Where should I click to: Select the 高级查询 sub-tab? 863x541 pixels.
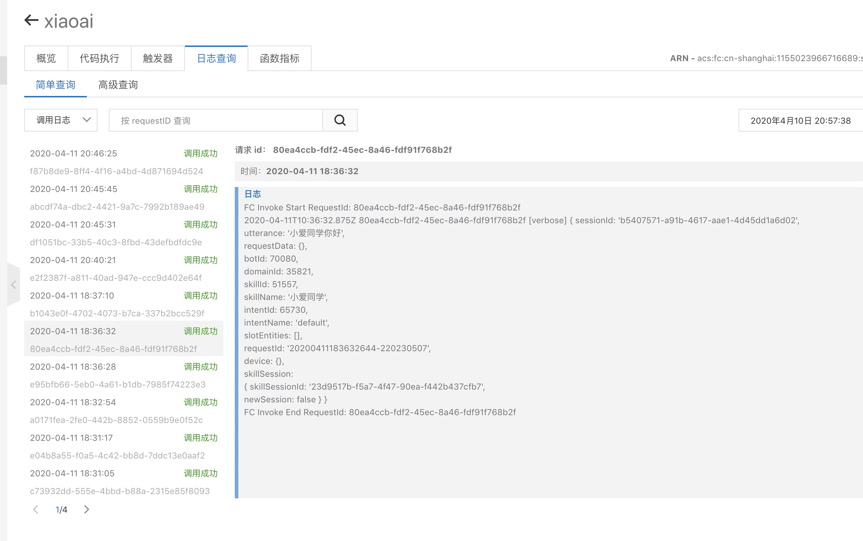click(118, 85)
